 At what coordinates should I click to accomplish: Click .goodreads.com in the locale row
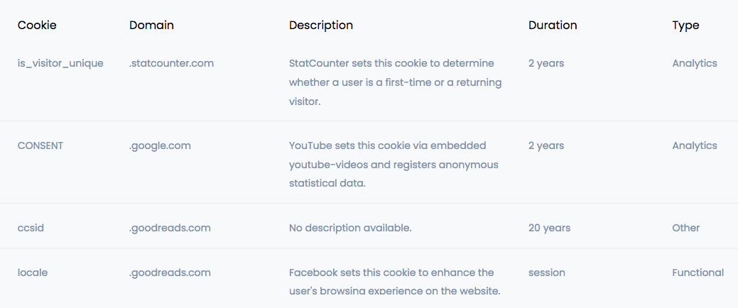170,273
